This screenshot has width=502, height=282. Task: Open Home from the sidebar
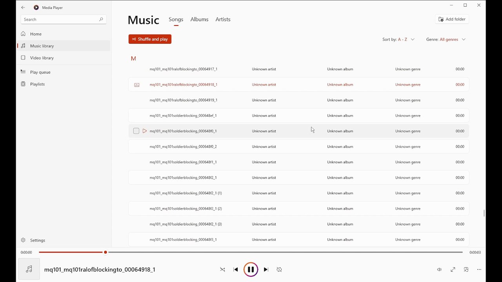(64, 34)
